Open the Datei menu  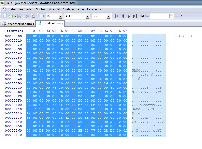[x=12, y=9]
